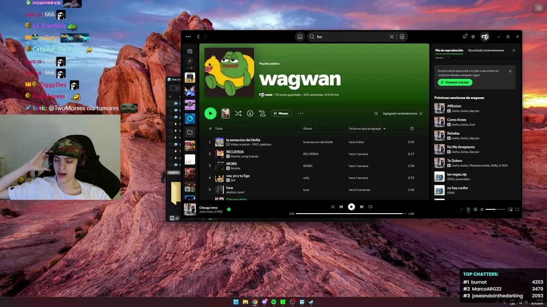Sort by Fecha en que se agregó

point(367,128)
